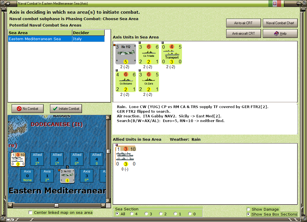Click the map horizontal scrollbar left arrow
Image resolution: width=307 pixels, height=222 pixels.
click(10, 205)
